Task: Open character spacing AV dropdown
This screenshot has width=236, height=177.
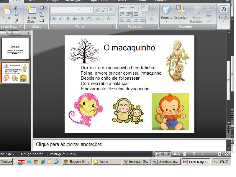Action: coord(90,19)
